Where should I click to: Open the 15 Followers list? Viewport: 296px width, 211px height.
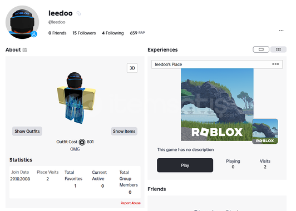[x=84, y=33]
